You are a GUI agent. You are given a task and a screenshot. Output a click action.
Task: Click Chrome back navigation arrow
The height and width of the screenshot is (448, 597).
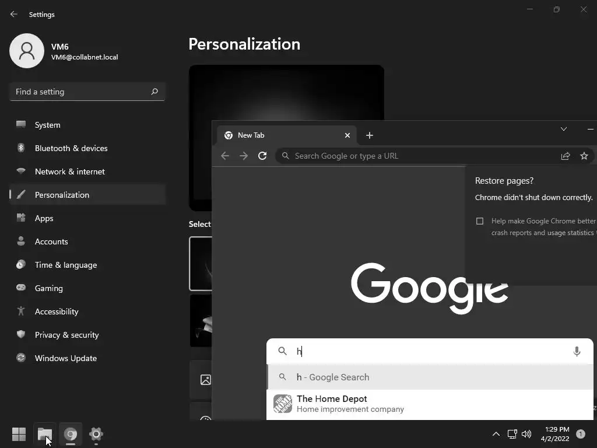pyautogui.click(x=225, y=156)
